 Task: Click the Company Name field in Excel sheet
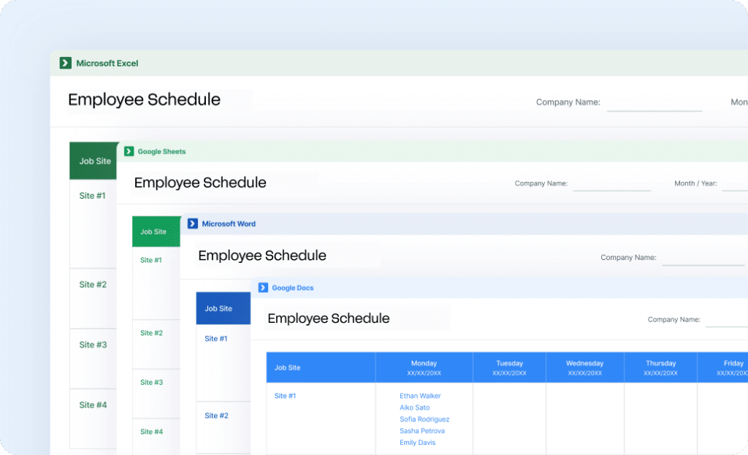(654, 104)
